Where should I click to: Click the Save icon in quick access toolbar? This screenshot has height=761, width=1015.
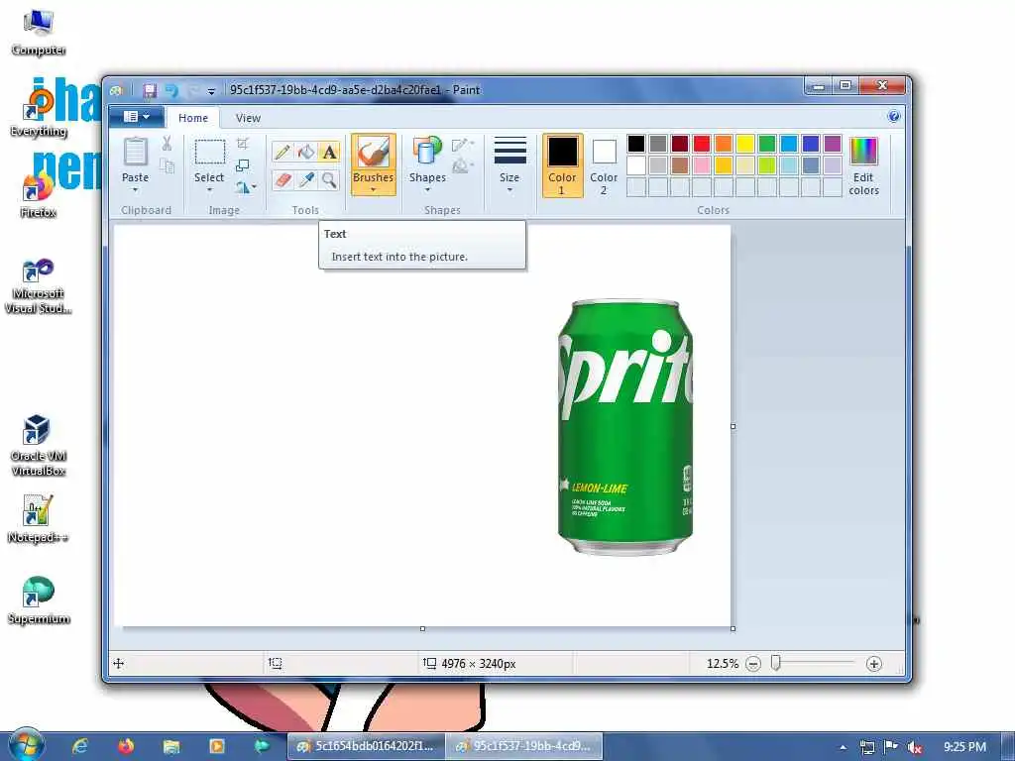click(150, 90)
